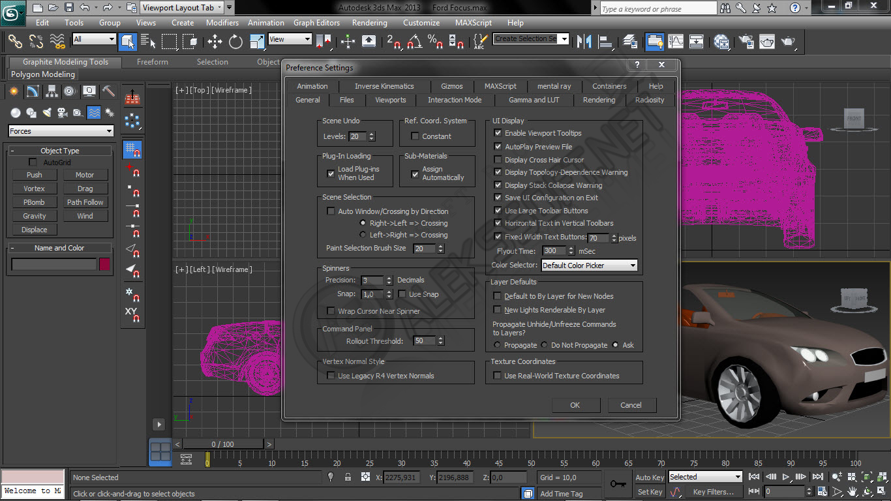Open the MAXScript menu in menu bar
The image size is (891, 501).
(x=474, y=22)
